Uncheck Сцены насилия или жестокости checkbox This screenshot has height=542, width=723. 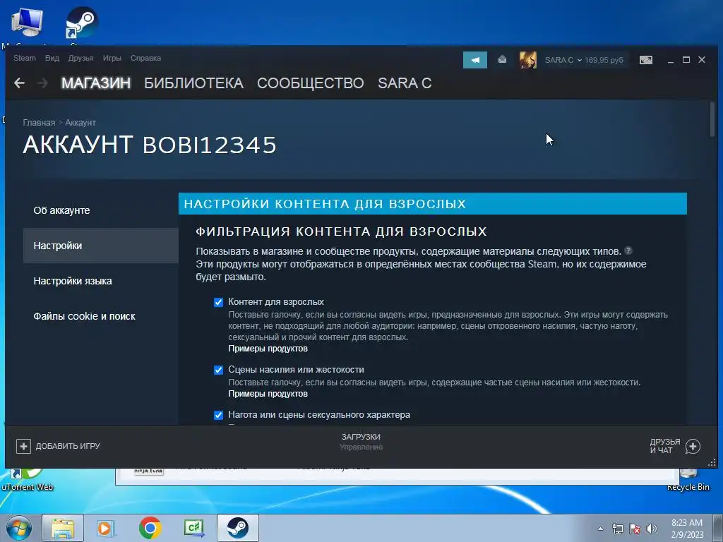pyautogui.click(x=219, y=370)
